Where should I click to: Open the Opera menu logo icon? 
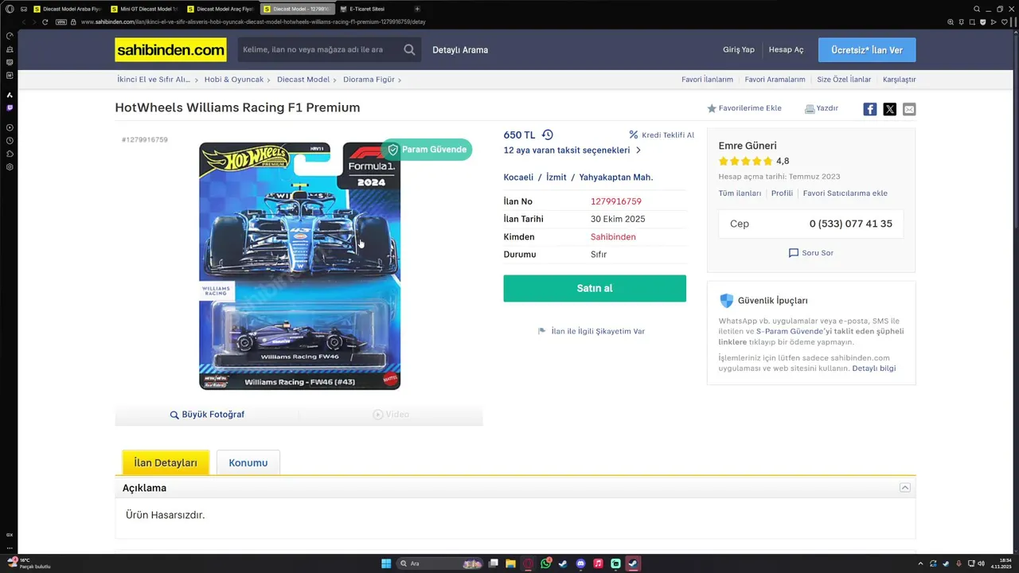coord(10,9)
